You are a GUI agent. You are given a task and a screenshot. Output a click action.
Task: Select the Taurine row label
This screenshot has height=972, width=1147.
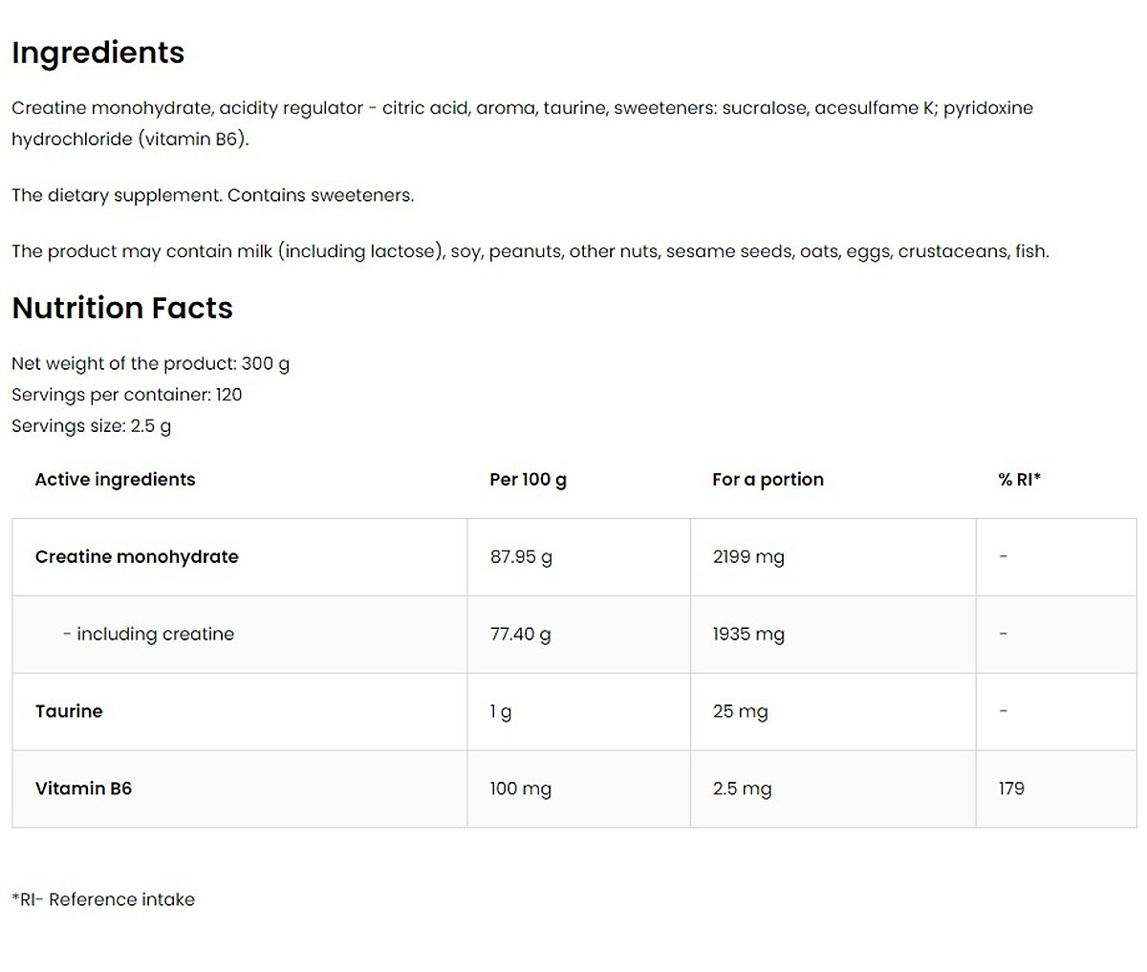click(69, 711)
